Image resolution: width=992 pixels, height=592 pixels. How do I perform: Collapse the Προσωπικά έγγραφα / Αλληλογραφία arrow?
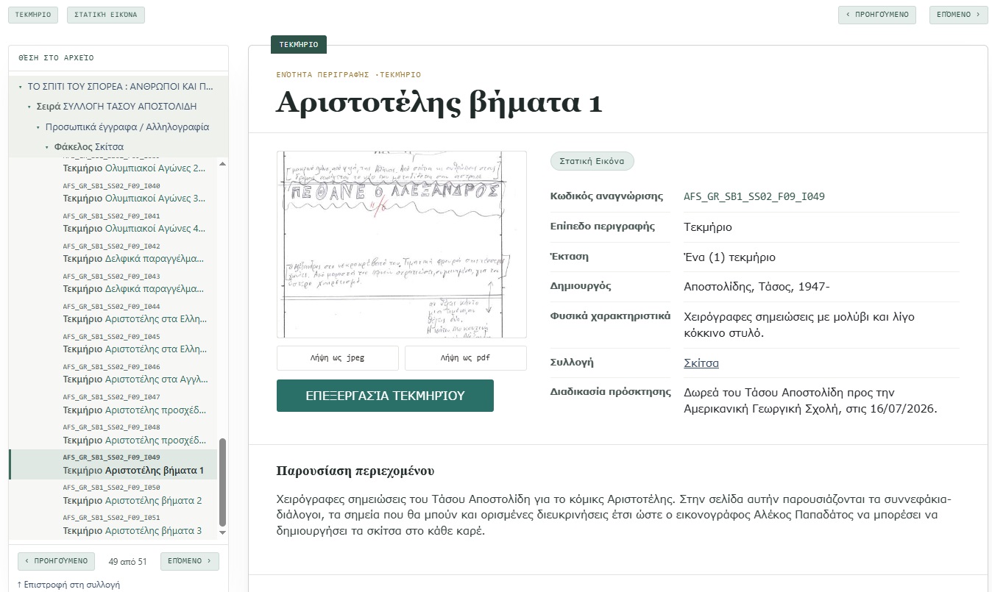pyautogui.click(x=38, y=127)
